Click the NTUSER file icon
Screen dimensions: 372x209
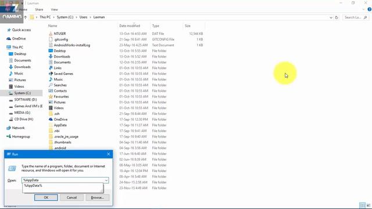pyautogui.click(x=51, y=34)
